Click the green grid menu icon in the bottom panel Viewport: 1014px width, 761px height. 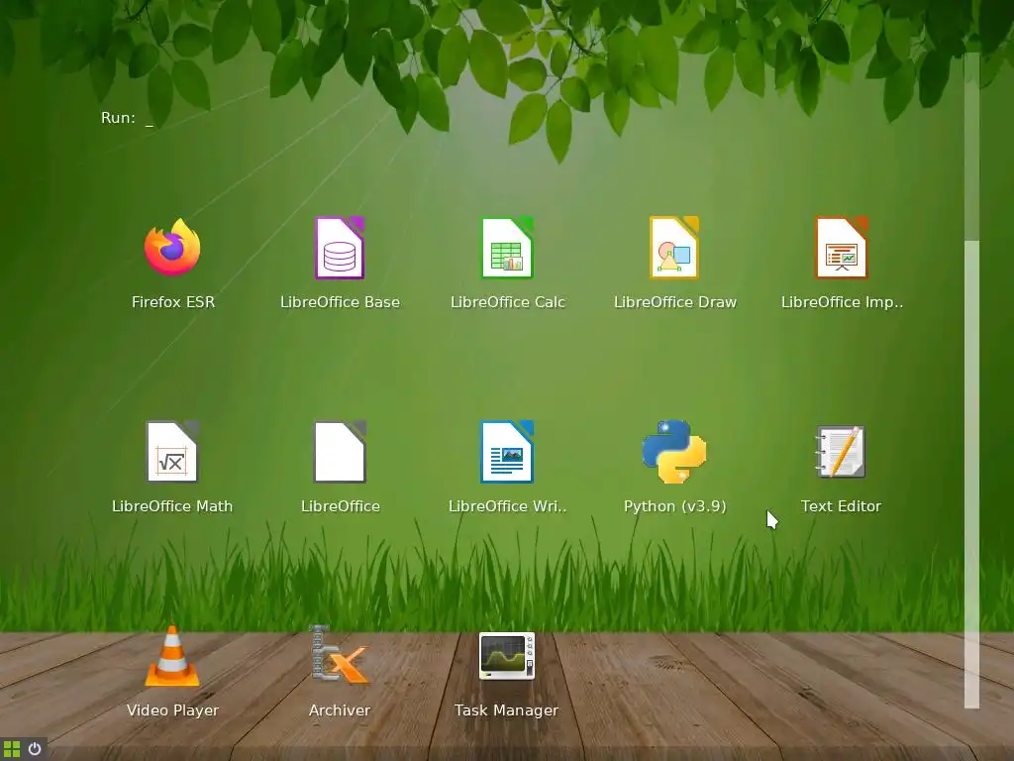[x=12, y=749]
